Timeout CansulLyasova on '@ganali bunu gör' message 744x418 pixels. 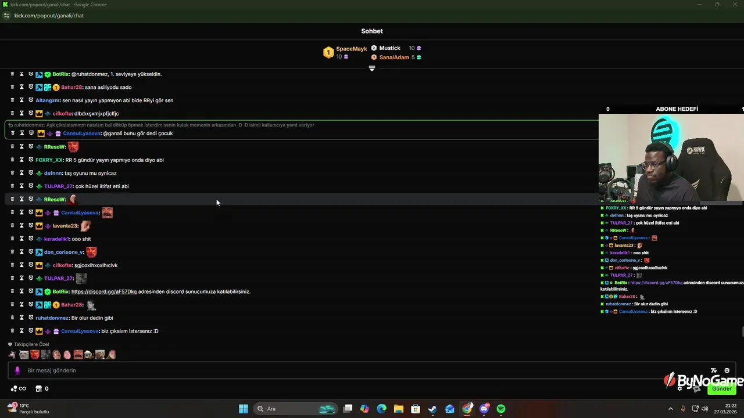(x=22, y=134)
